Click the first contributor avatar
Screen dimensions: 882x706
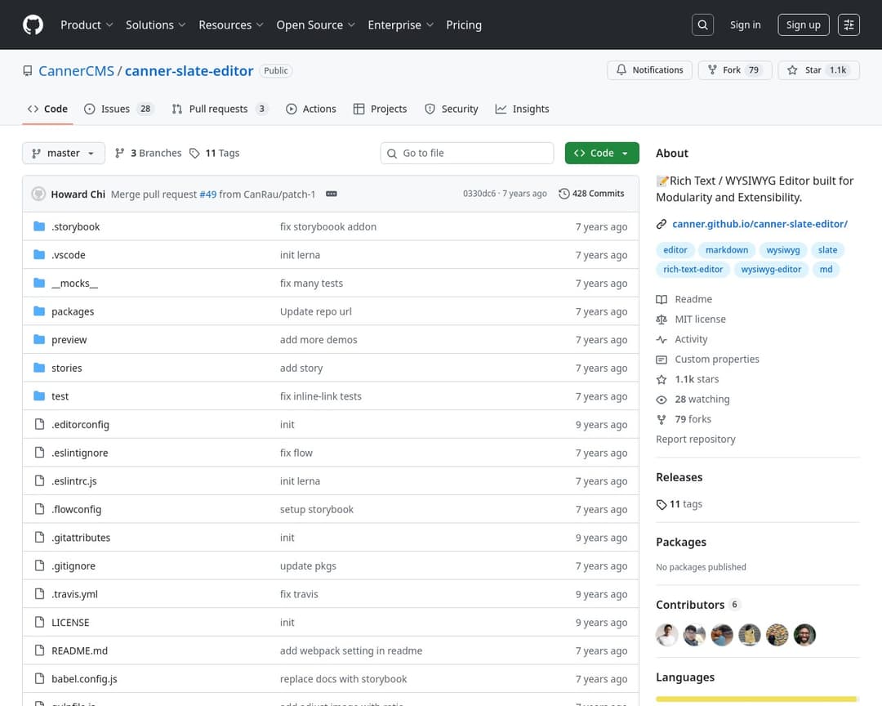point(667,635)
